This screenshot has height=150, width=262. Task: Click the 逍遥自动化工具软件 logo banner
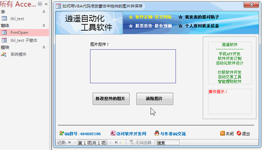[89, 23]
